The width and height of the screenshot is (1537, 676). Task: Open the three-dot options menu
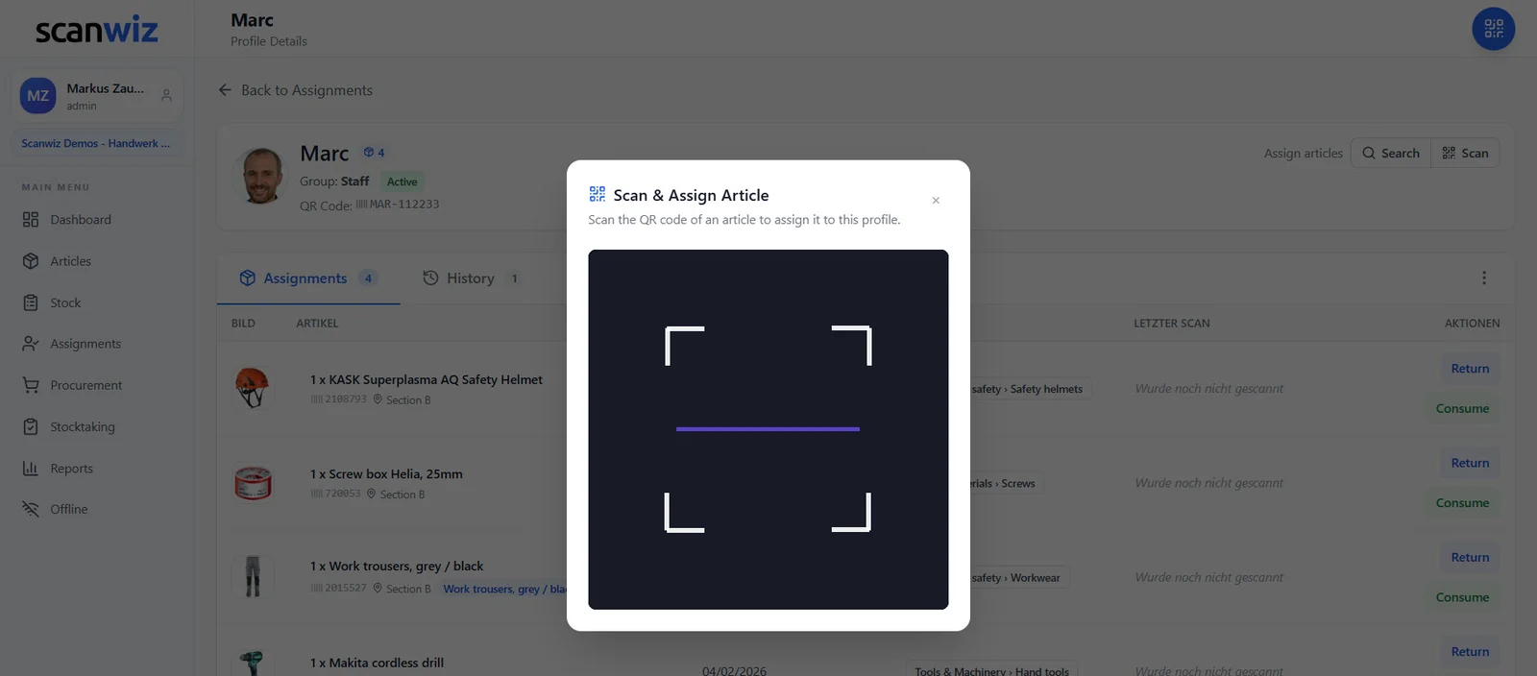[x=1484, y=278]
